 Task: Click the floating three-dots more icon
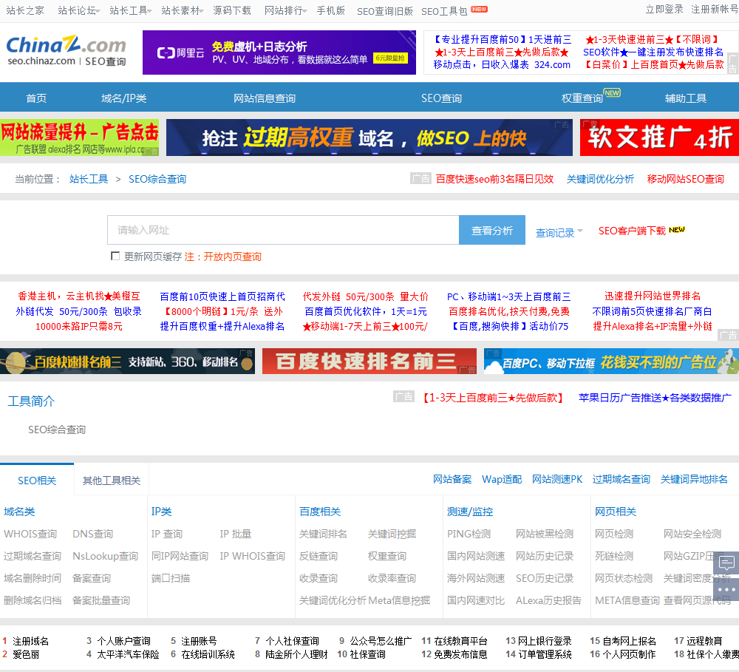click(726, 589)
